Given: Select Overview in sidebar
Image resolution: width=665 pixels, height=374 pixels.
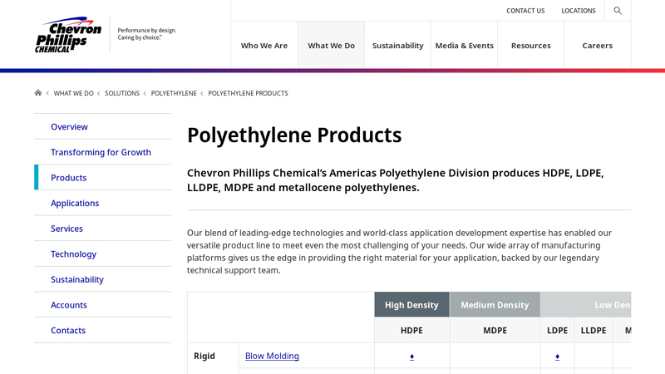Looking at the screenshot, I should coord(102,127).
